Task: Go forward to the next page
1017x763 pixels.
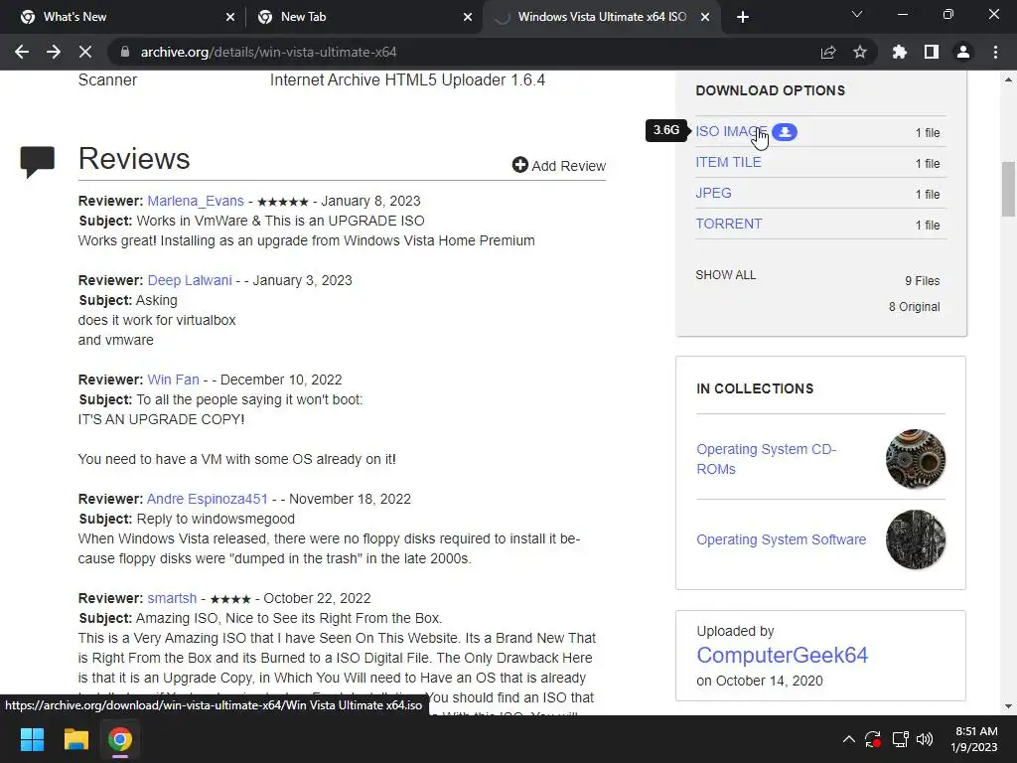Action: pyautogui.click(x=54, y=52)
